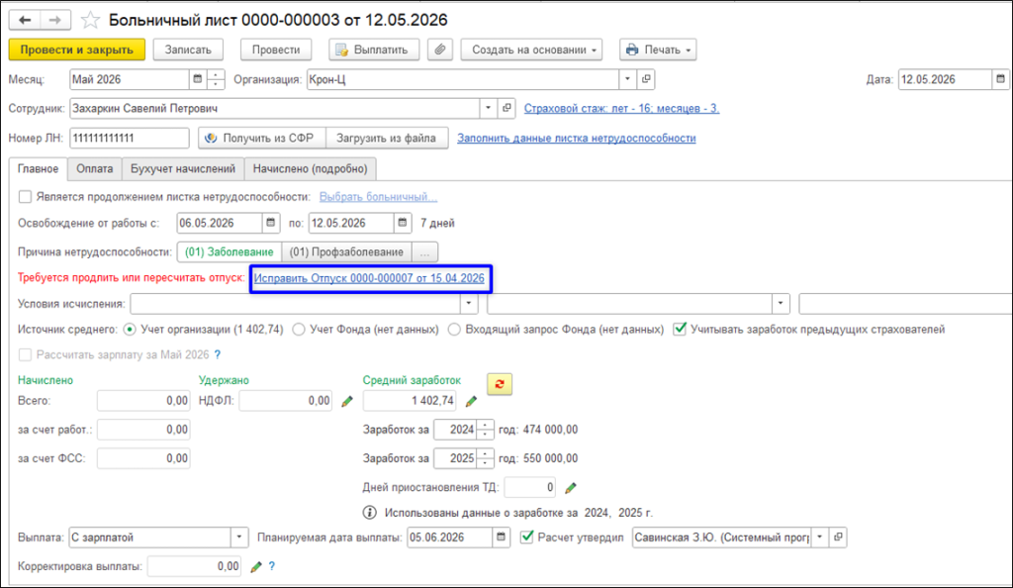Choose reason (01) Профзаболевание
Viewport: 1013px width, 588px height.
346,252
